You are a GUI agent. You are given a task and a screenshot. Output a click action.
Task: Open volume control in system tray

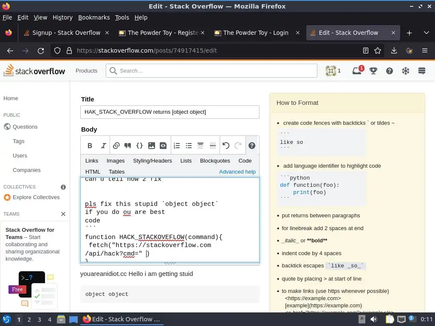coord(374,319)
